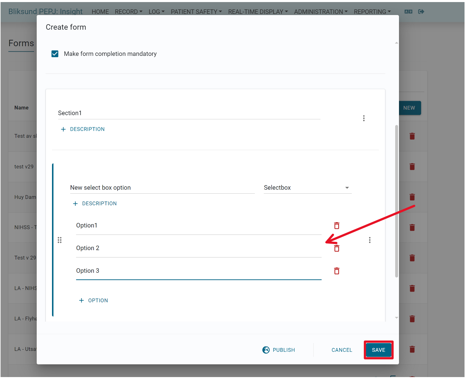Uncheck Make form completion mandatory
466x385 pixels.
(55, 54)
